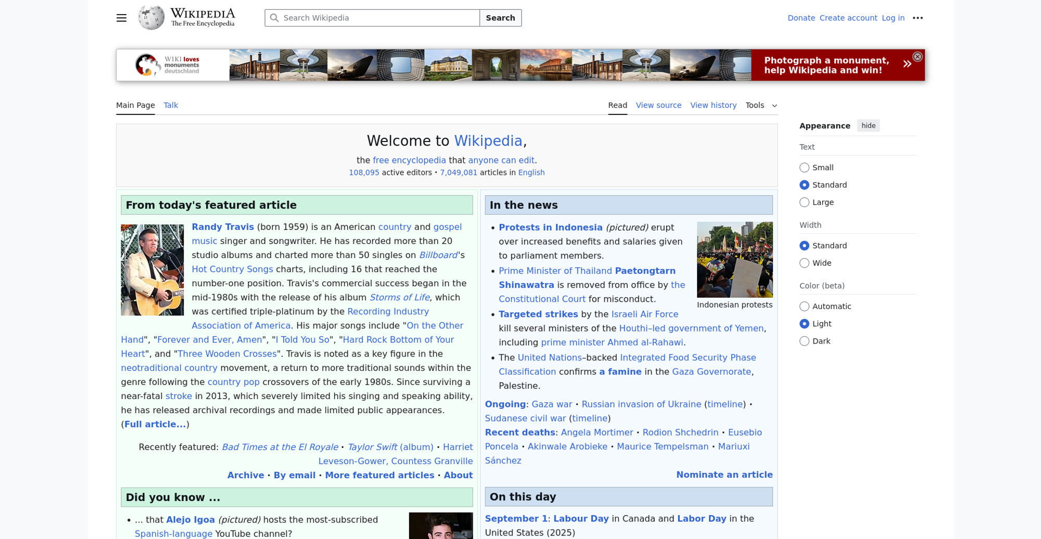
Task: Select Dark color mode
Action: point(804,341)
